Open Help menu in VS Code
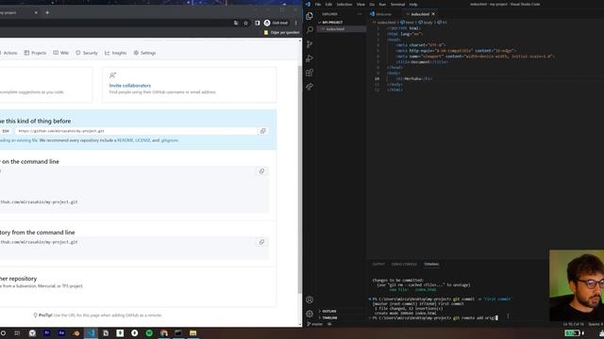604x339 pixels. tap(413, 4)
